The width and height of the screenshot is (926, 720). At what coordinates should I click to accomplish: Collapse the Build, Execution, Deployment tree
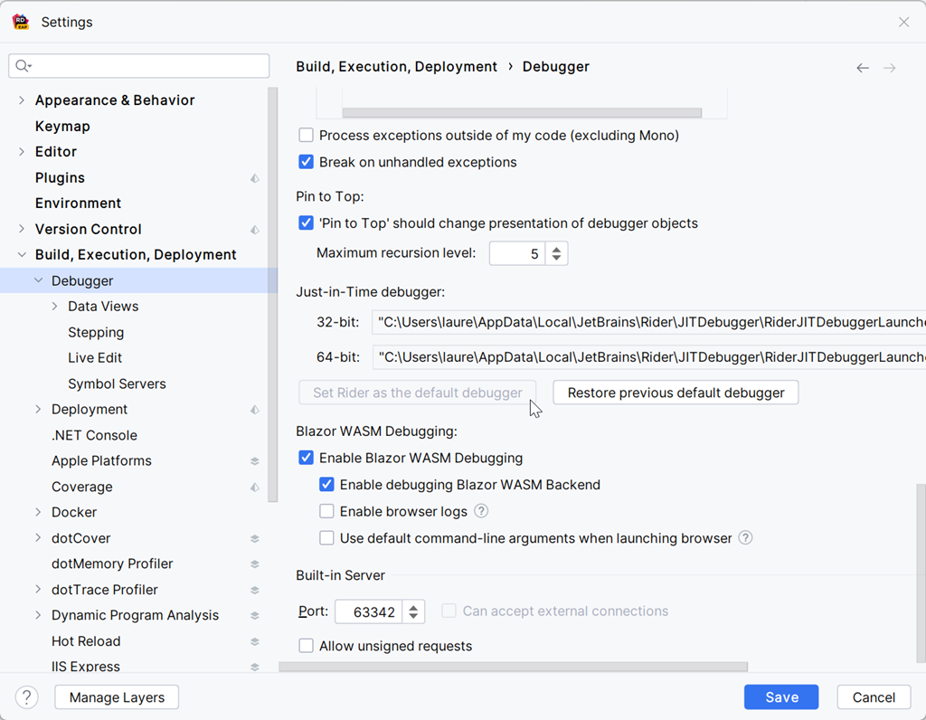click(21, 254)
